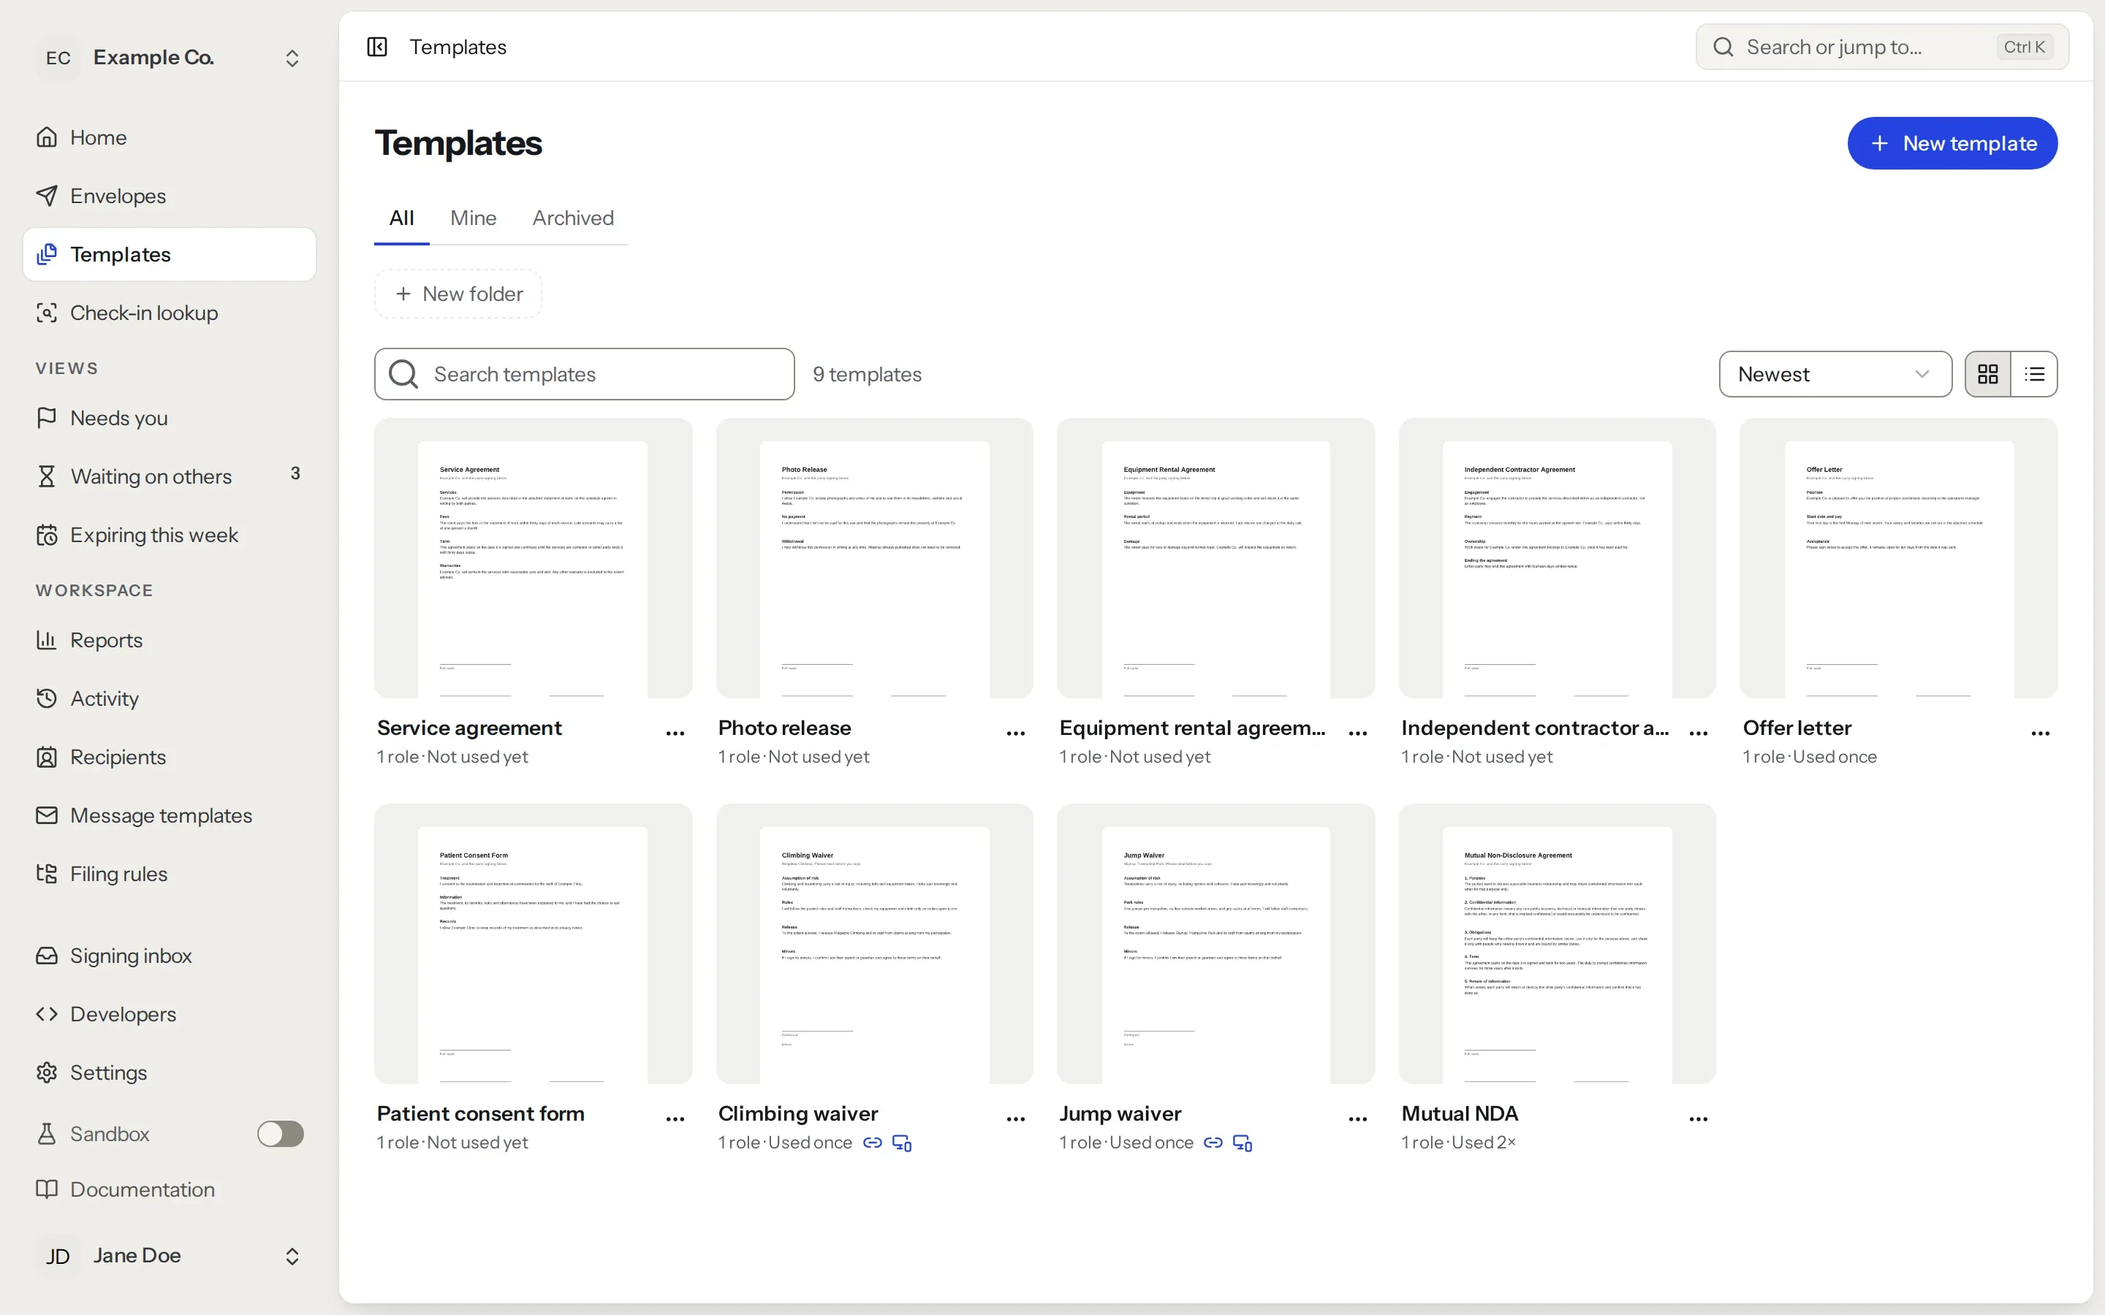Open the Jump waiver thumbnail
The width and height of the screenshot is (2105, 1315).
[x=1216, y=944]
